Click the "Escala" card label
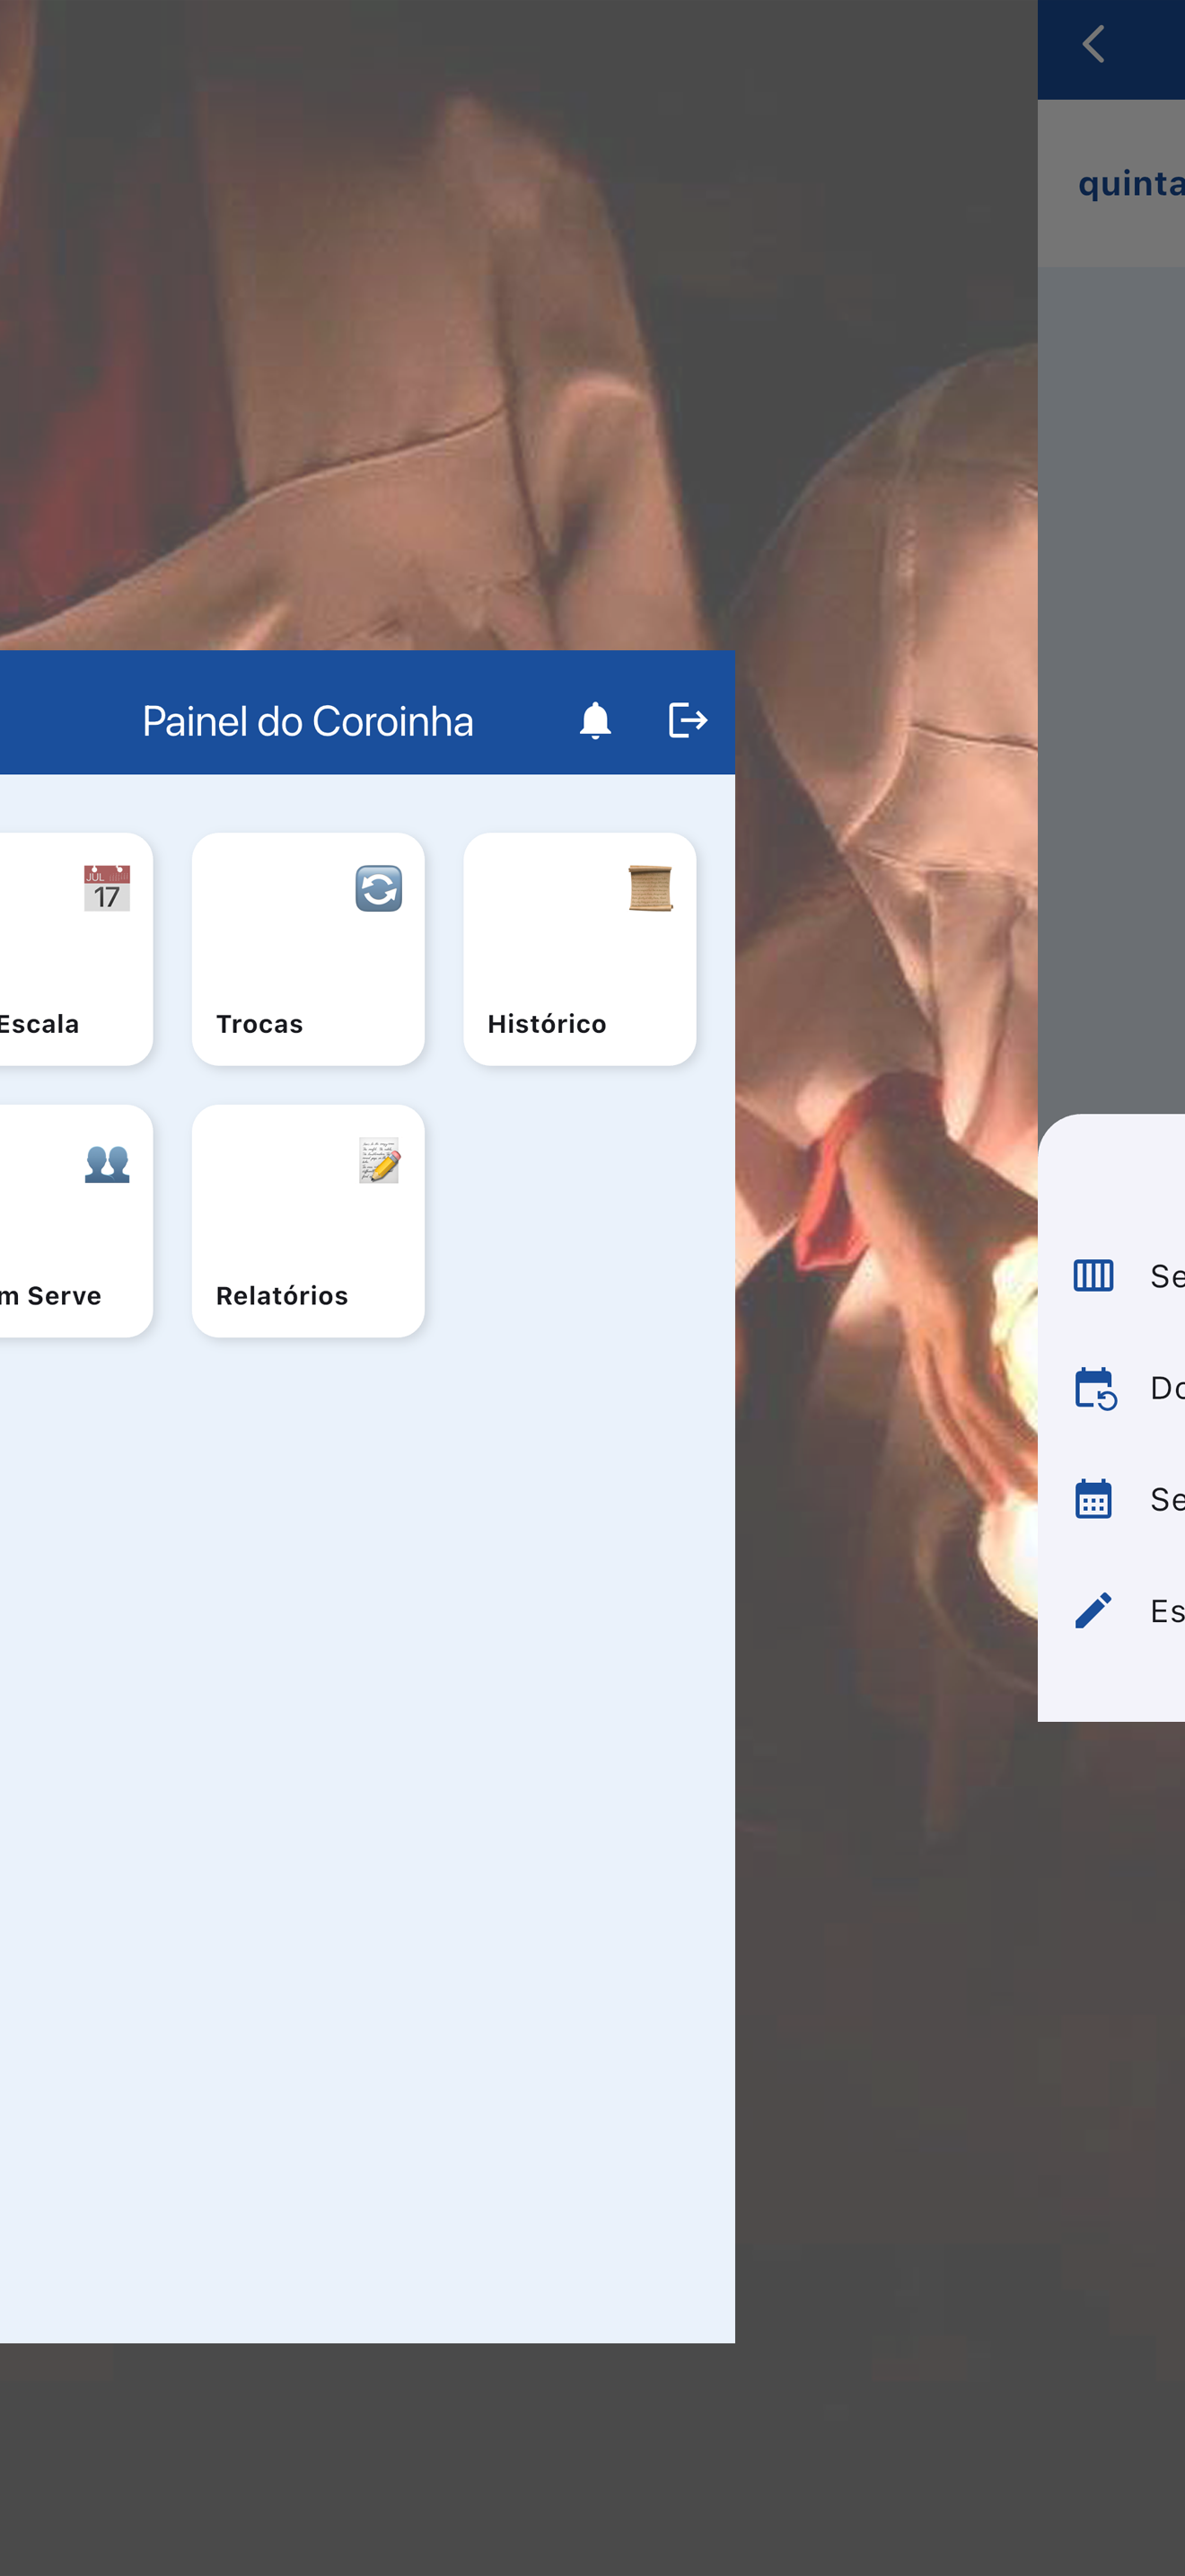This screenshot has height=2576, width=1185. 40,1024
